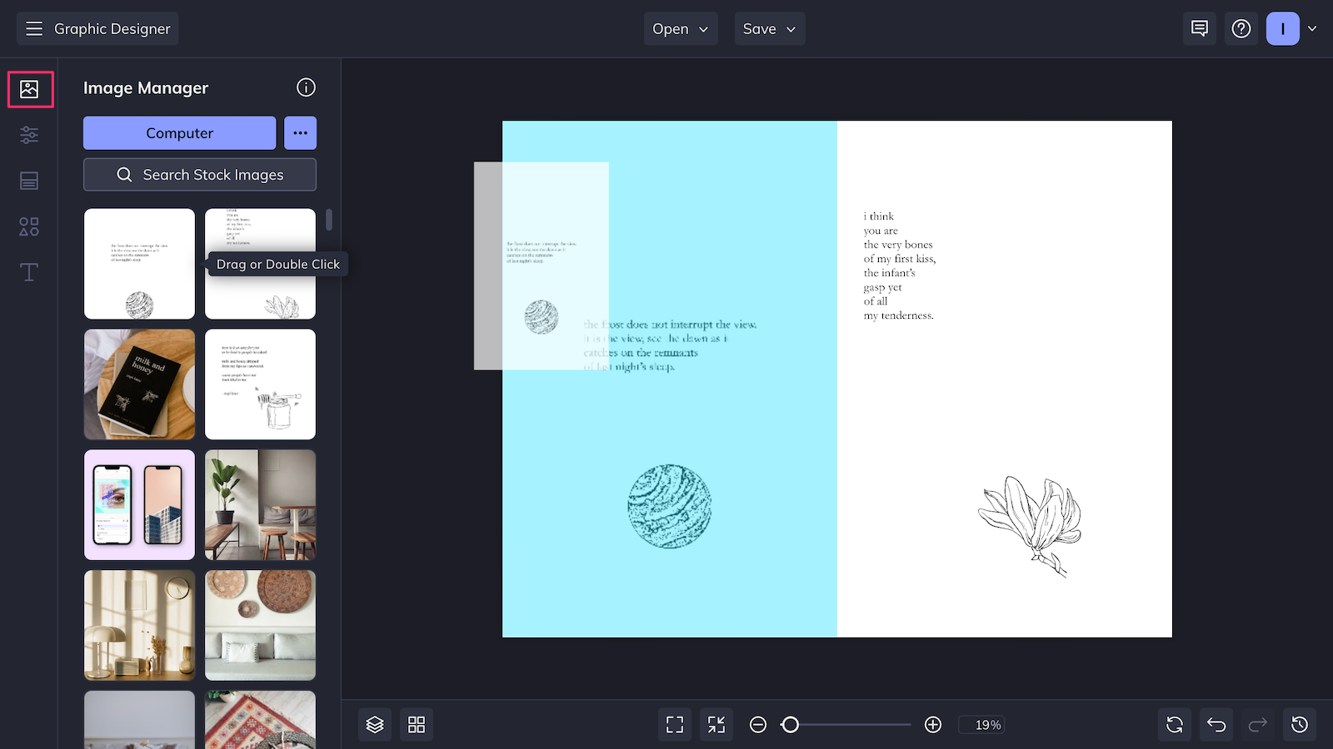View the Image Manager info tooltip

pyautogui.click(x=306, y=87)
